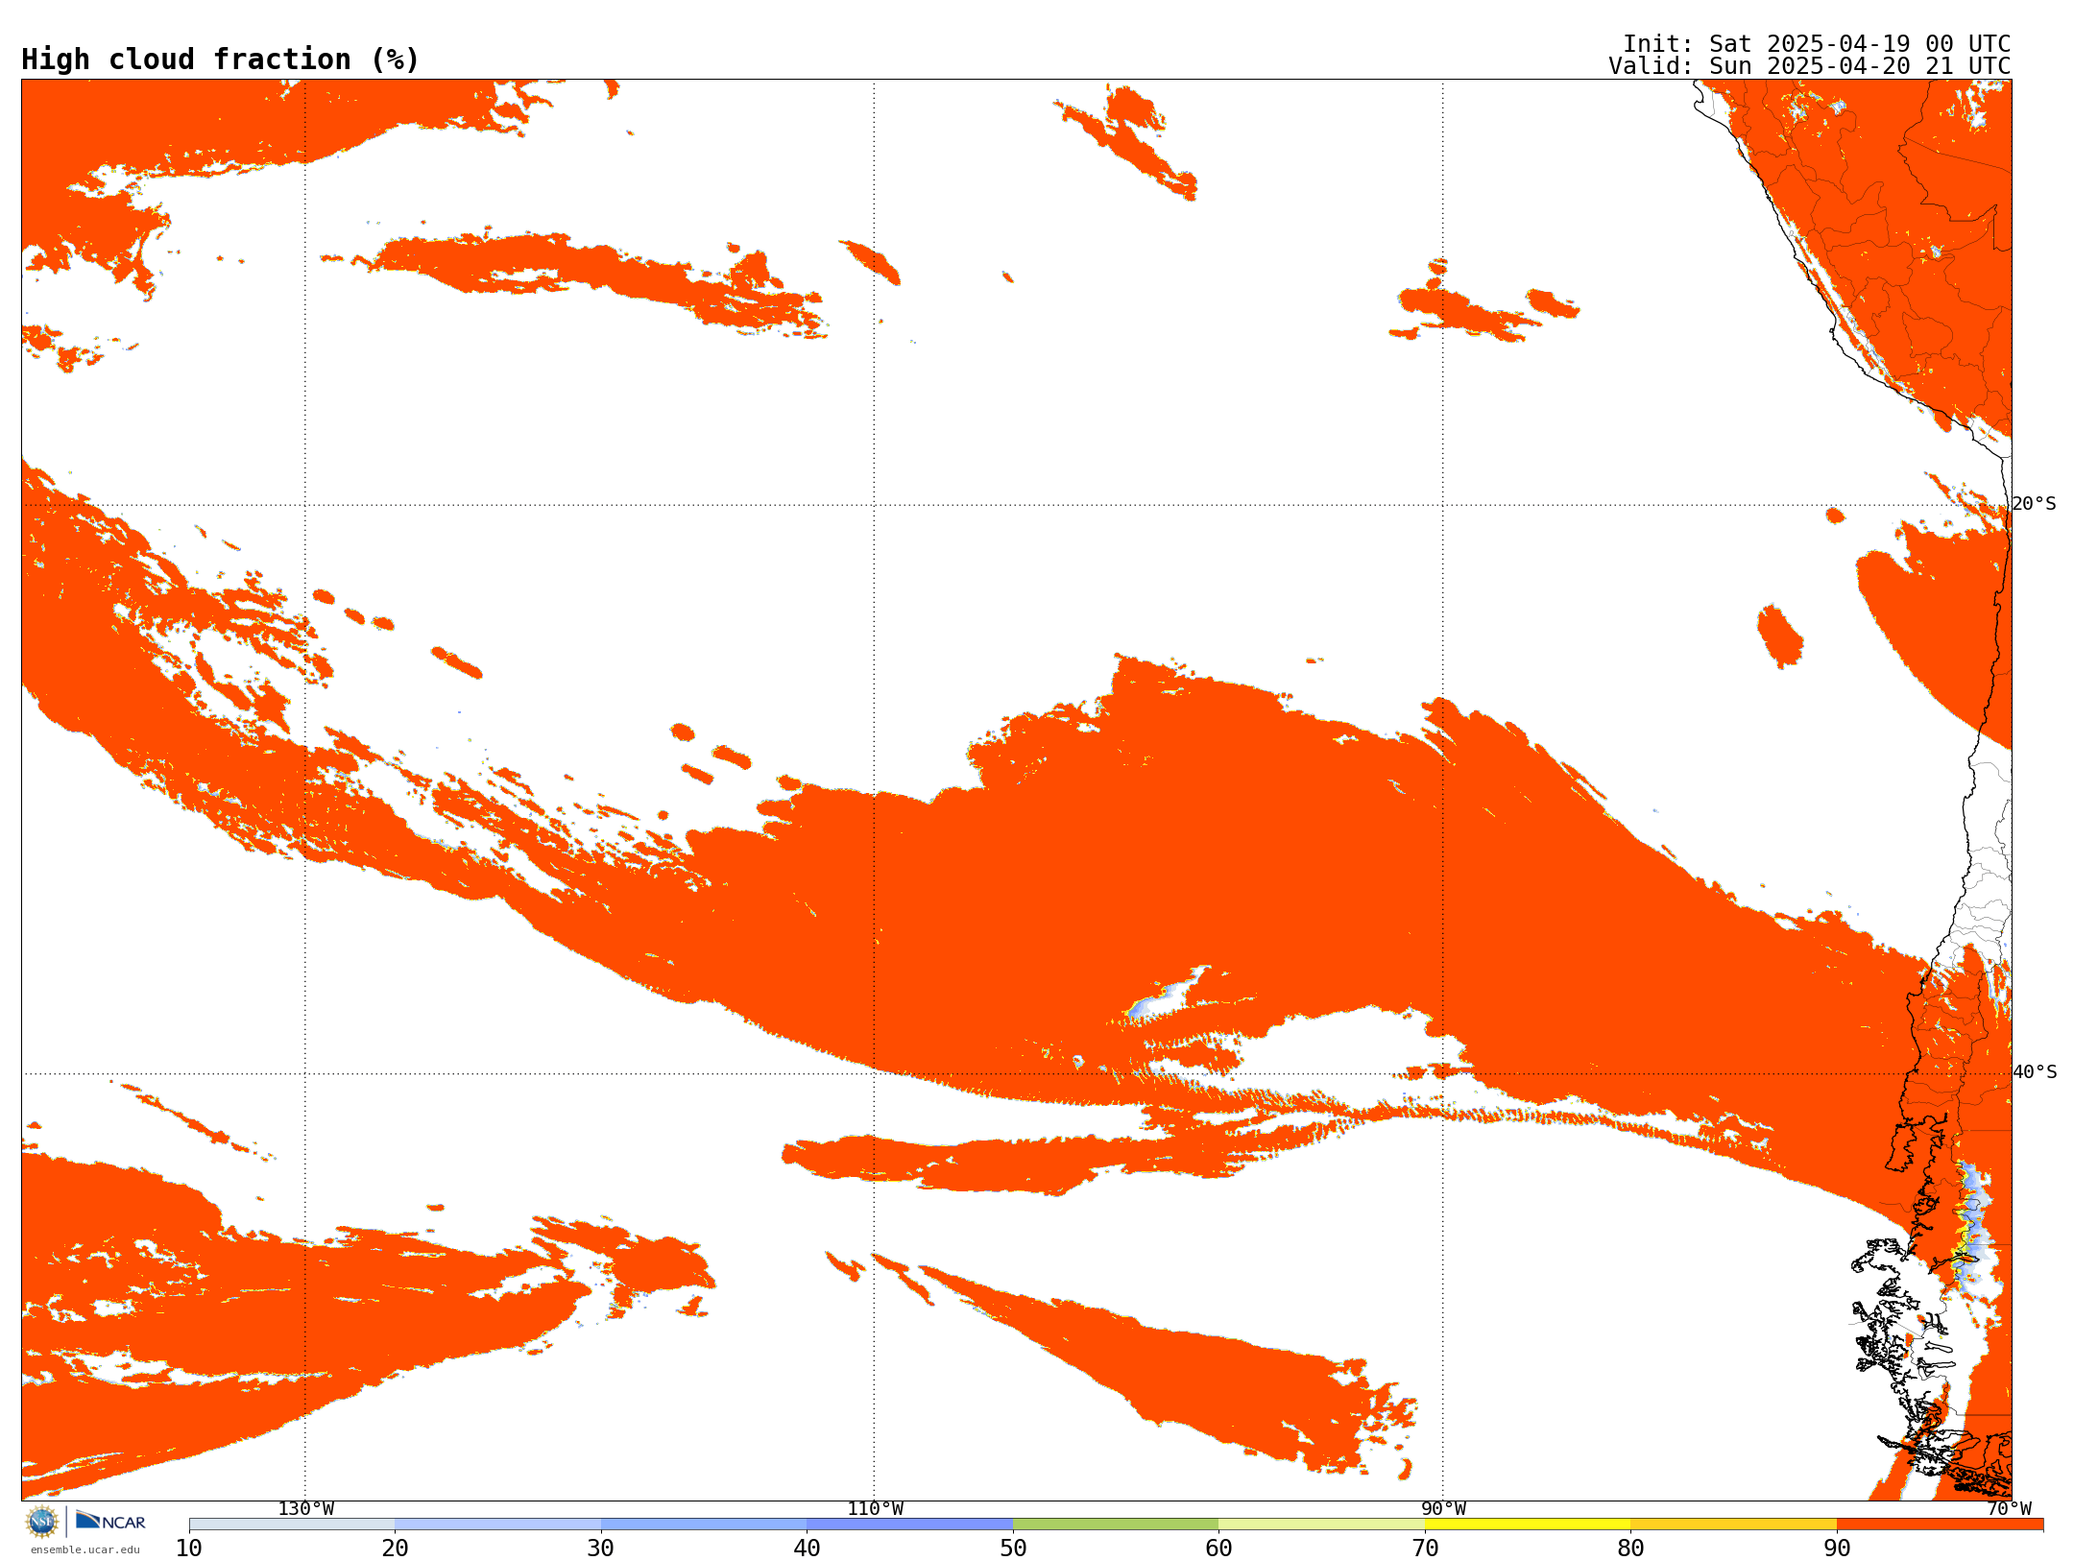Click the 50-60 green colorbar segment
Viewport: 2074px width, 1561px height.
(1116, 1525)
